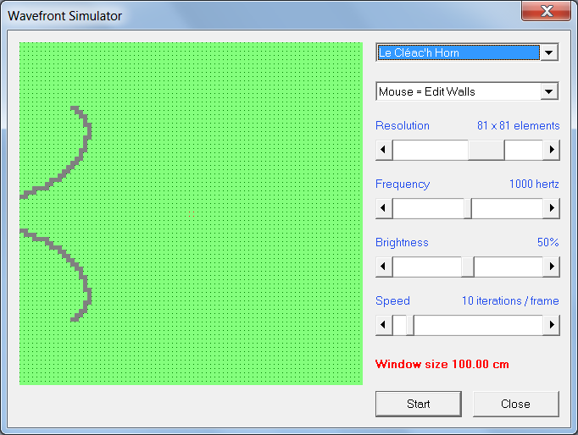This screenshot has height=435, width=578.
Task: Click the Frequency label
Action: 403,184
